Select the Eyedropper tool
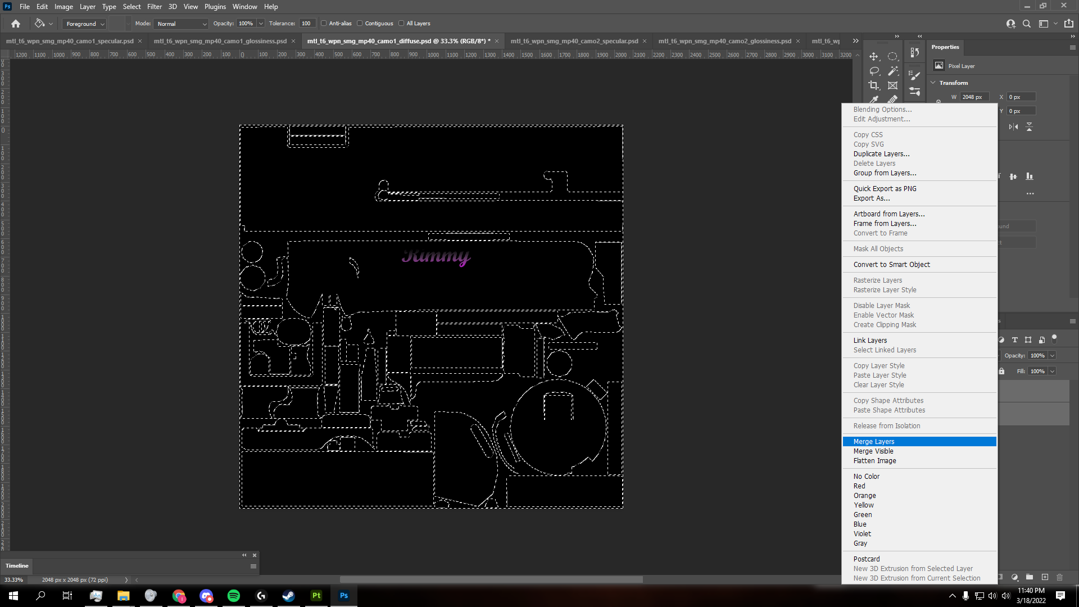Screen dimensions: 1079x607 point(874,99)
